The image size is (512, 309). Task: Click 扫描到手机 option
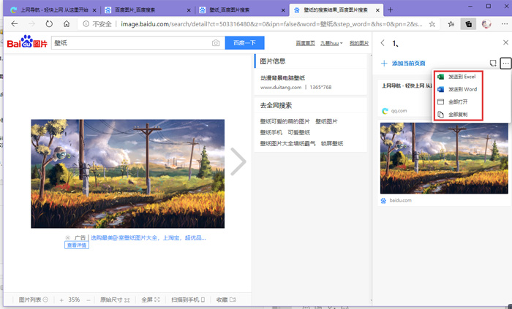[188, 300]
